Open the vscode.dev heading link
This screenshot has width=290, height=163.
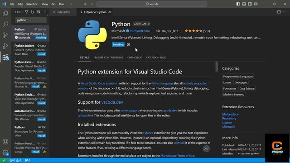(112, 102)
